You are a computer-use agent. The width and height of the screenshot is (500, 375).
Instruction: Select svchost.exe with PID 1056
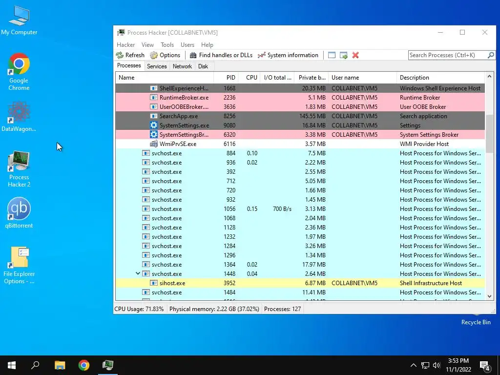point(300,209)
